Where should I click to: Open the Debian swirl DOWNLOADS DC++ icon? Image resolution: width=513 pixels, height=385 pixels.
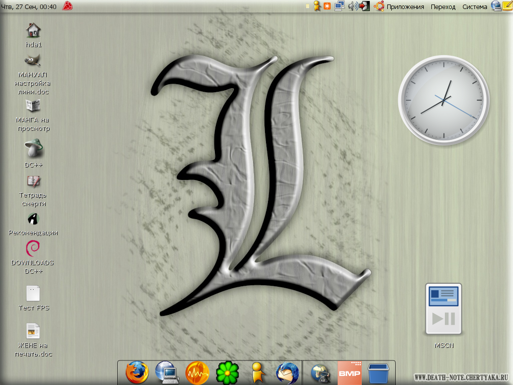pos(33,248)
